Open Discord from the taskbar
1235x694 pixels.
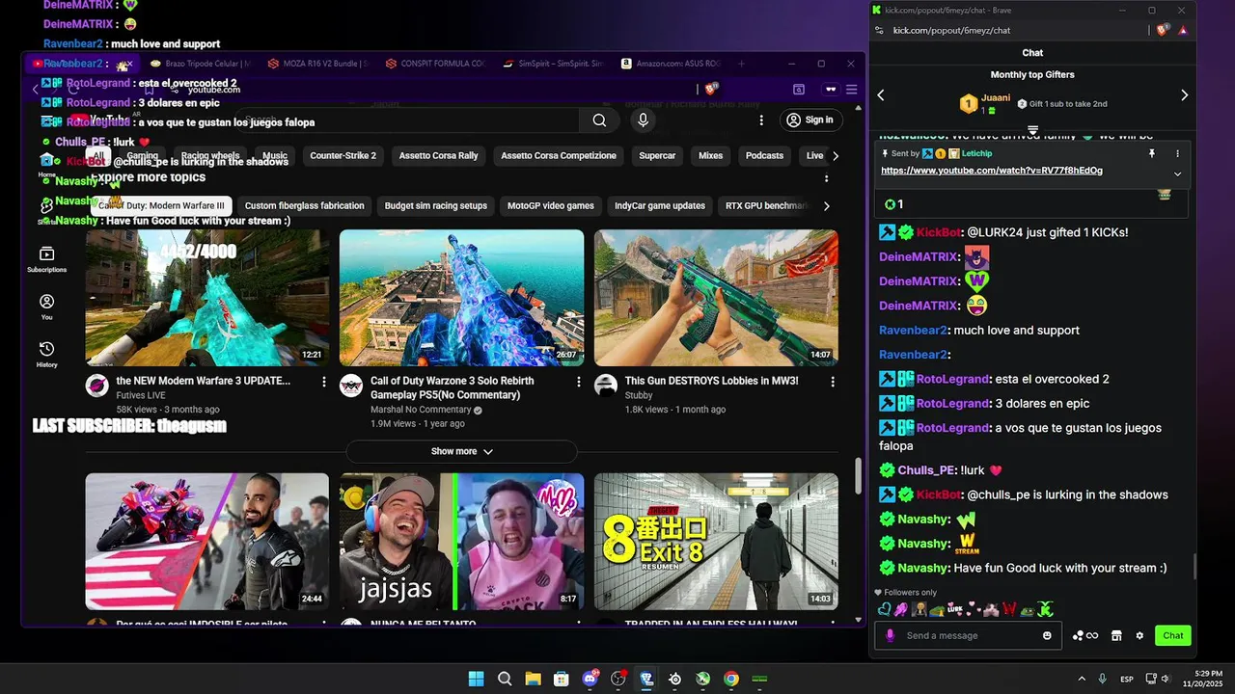tap(590, 679)
